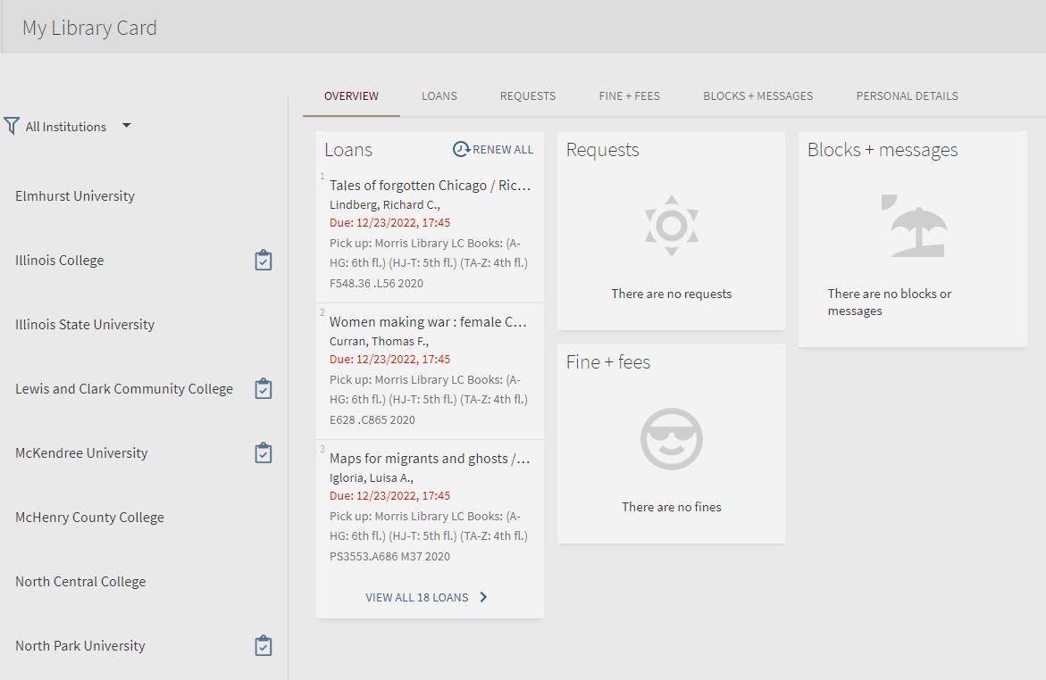The image size is (1046, 680).
Task: Select Lewis and Clark Community College
Action: tap(124, 389)
